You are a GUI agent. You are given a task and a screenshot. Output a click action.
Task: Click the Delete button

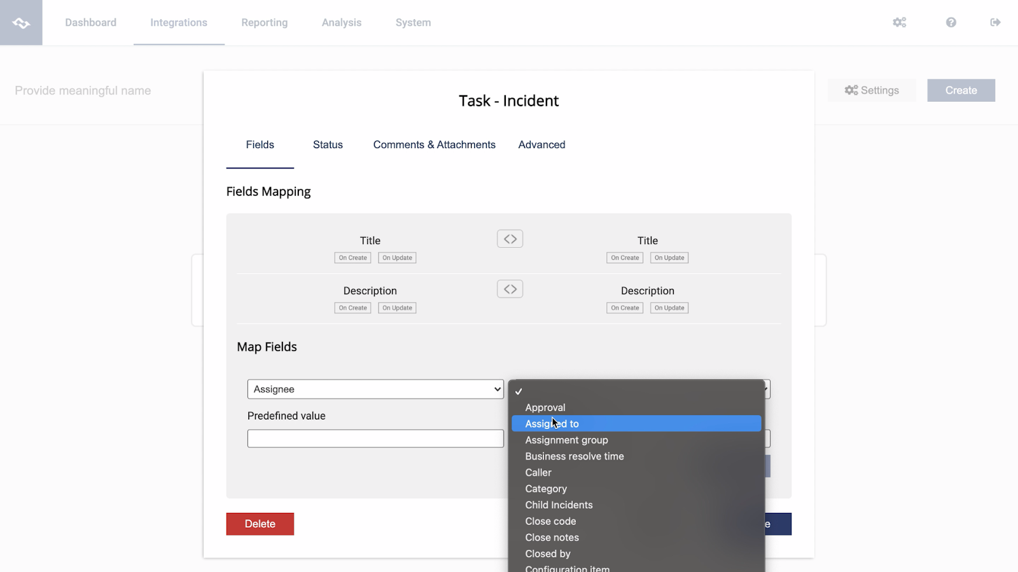[x=260, y=523]
